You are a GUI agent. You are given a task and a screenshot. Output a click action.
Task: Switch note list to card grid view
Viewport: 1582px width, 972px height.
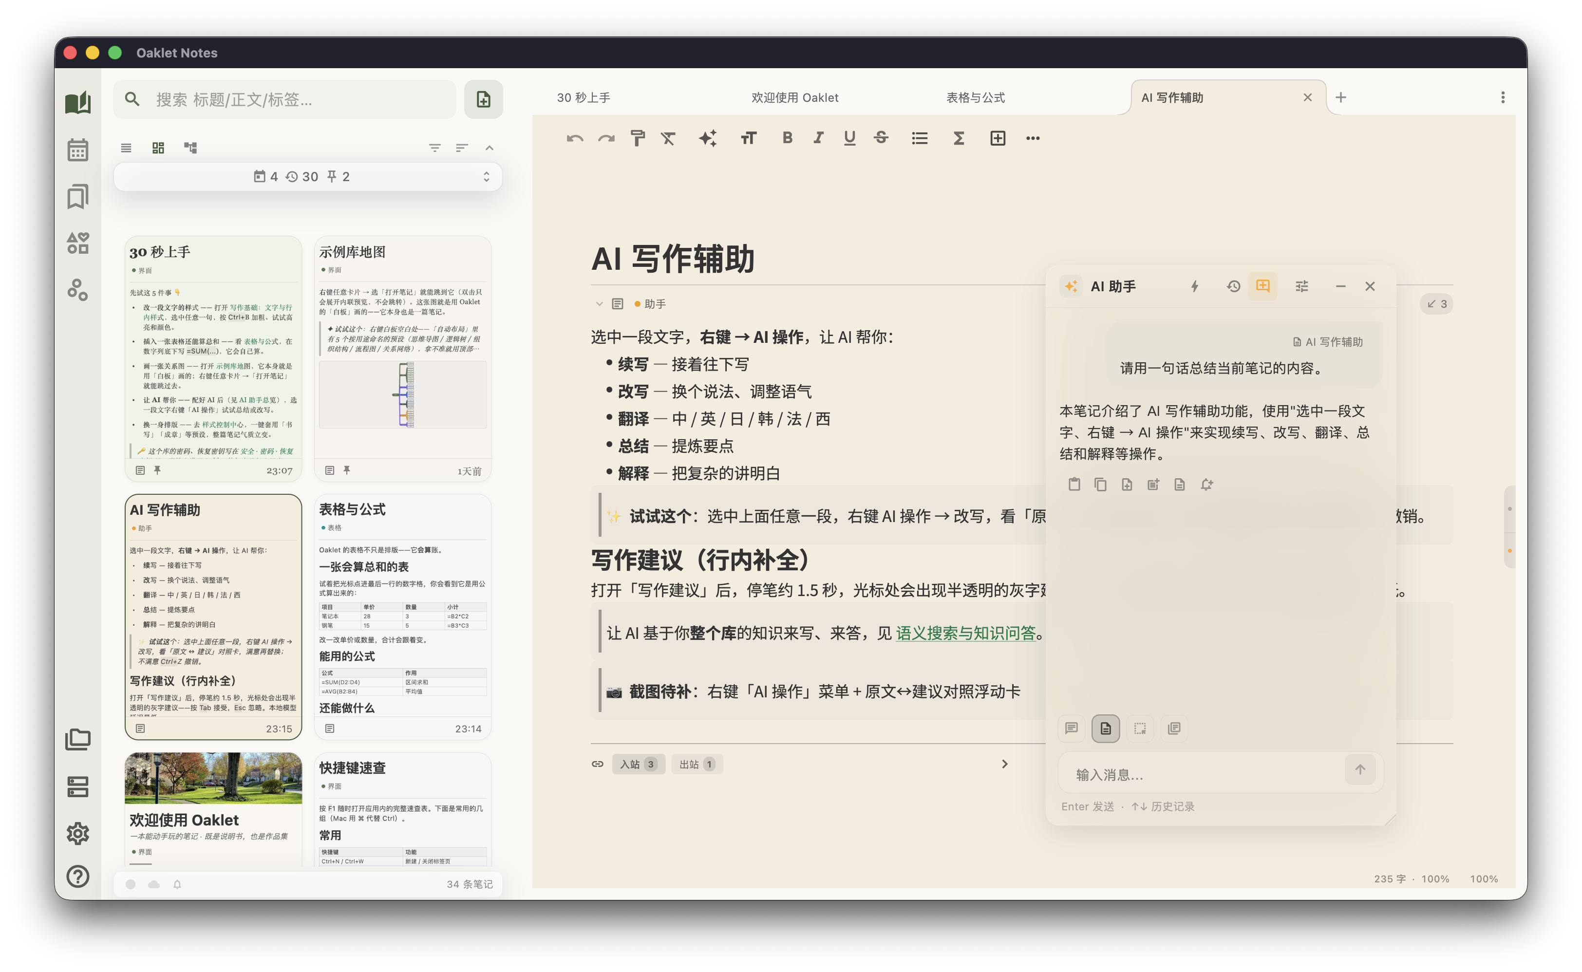[158, 148]
